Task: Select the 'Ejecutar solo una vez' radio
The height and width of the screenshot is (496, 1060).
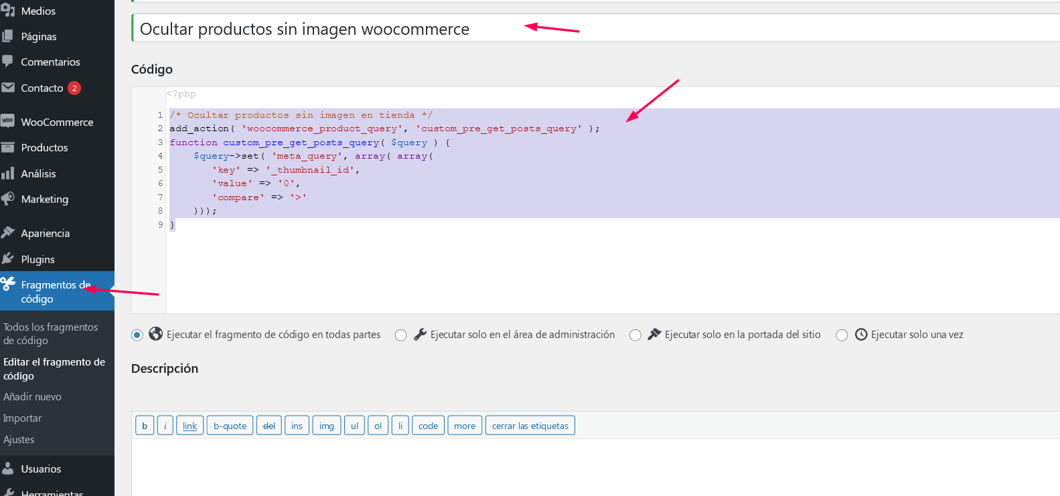Action: (x=842, y=335)
